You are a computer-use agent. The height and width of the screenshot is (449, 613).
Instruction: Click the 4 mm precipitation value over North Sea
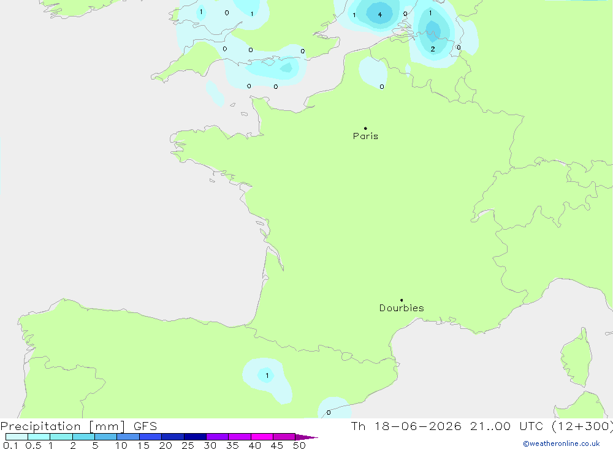379,15
